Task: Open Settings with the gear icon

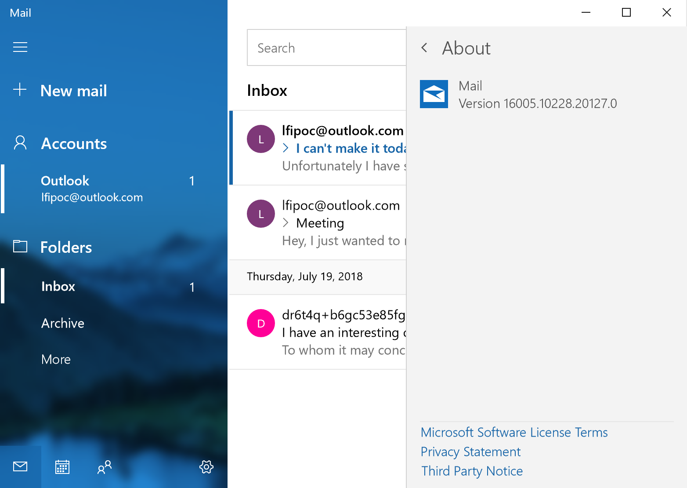Action: (206, 467)
